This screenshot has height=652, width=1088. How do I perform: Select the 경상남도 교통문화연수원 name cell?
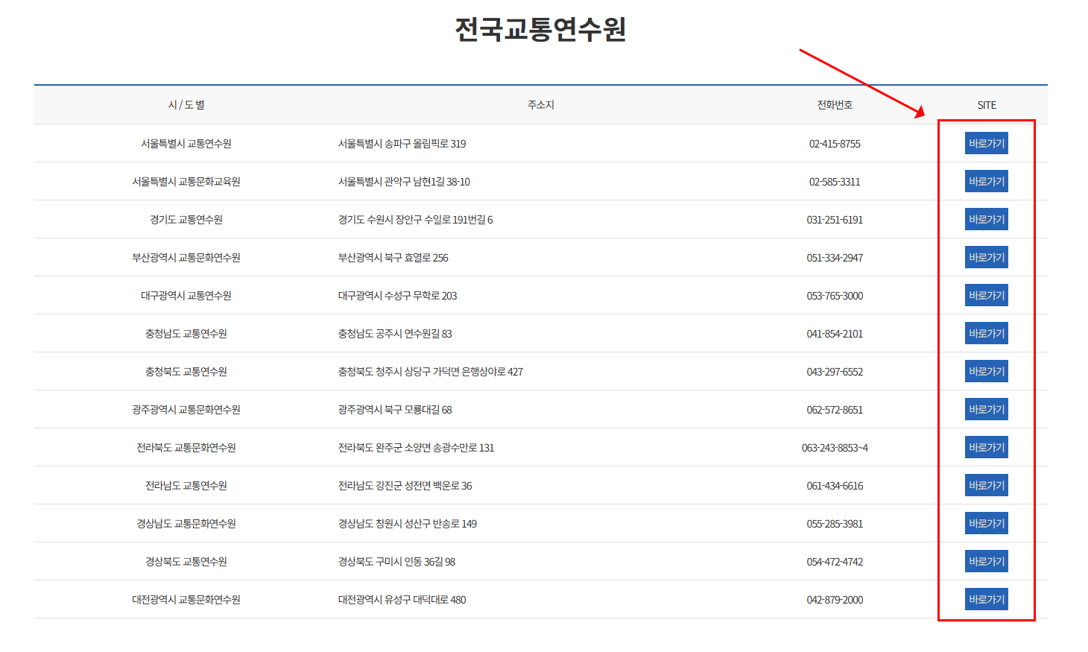(186, 523)
